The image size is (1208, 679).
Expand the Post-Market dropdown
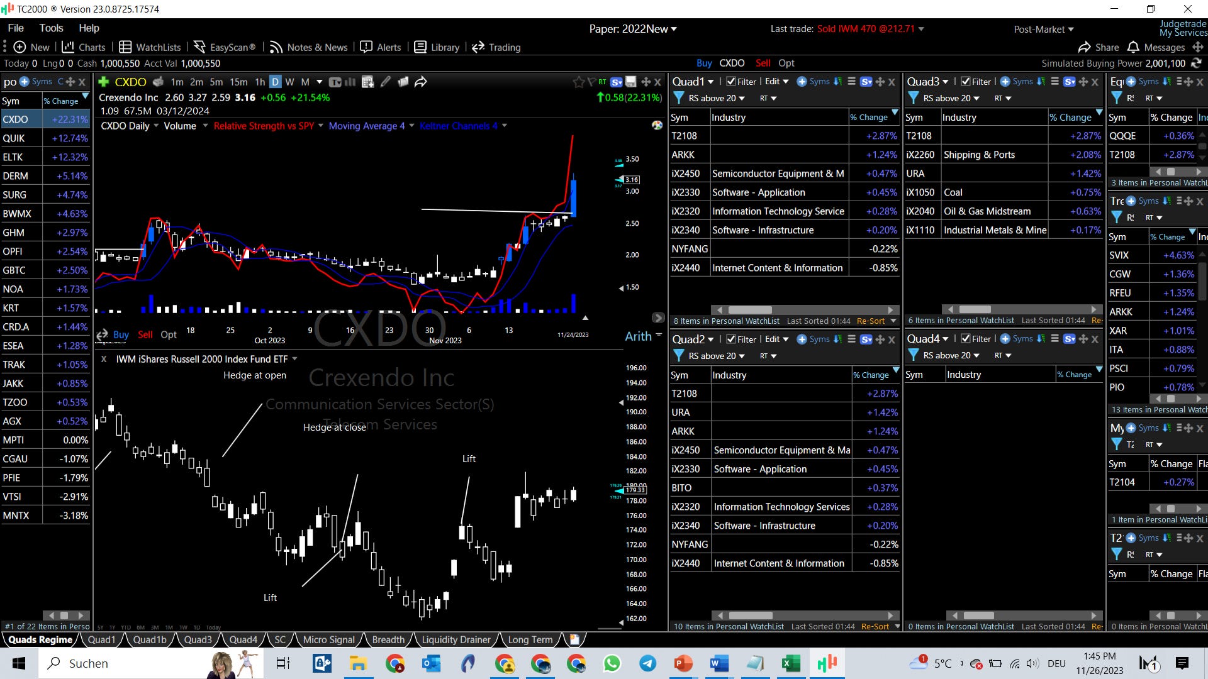1044,29
